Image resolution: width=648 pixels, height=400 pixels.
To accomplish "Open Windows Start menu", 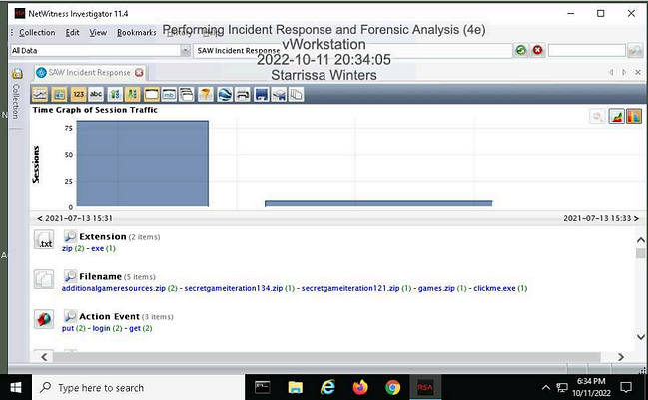I will coord(16,387).
